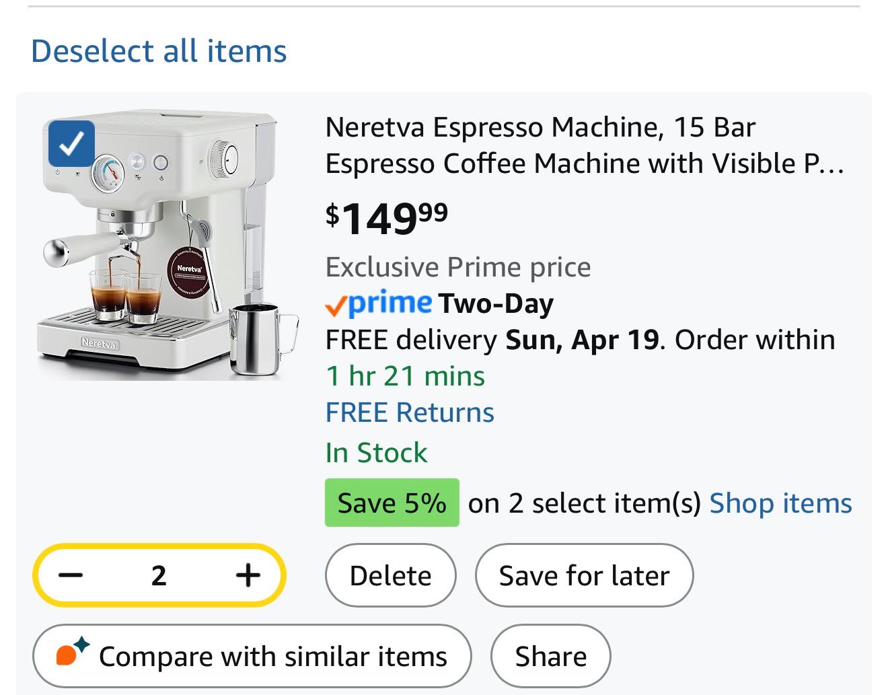Decrease quantity with the minus icon
The height and width of the screenshot is (695, 888).
pos(71,575)
